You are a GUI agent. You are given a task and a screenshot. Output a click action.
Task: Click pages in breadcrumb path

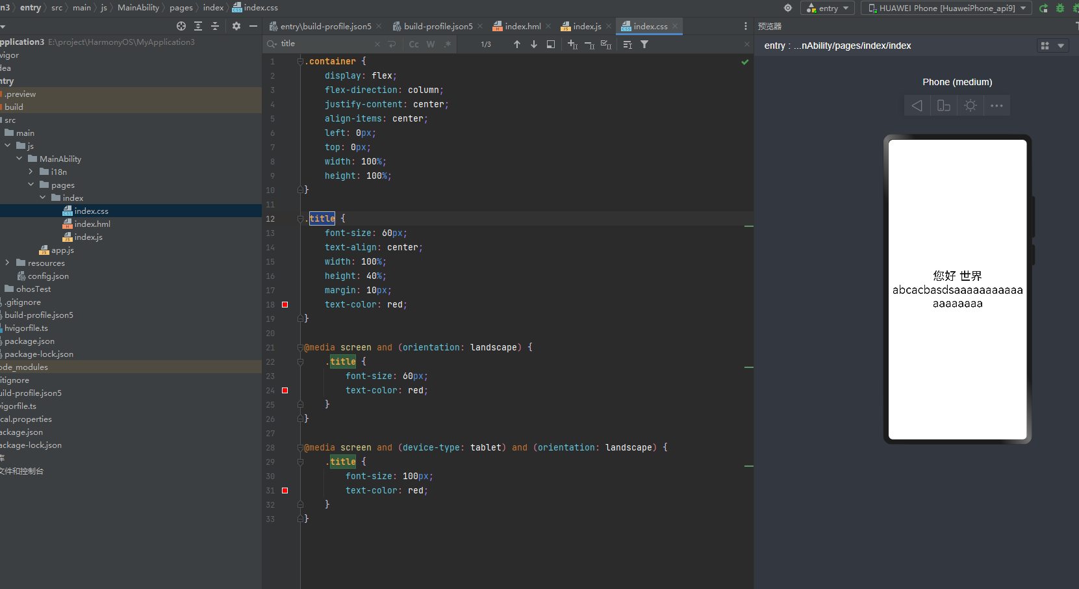pos(181,8)
